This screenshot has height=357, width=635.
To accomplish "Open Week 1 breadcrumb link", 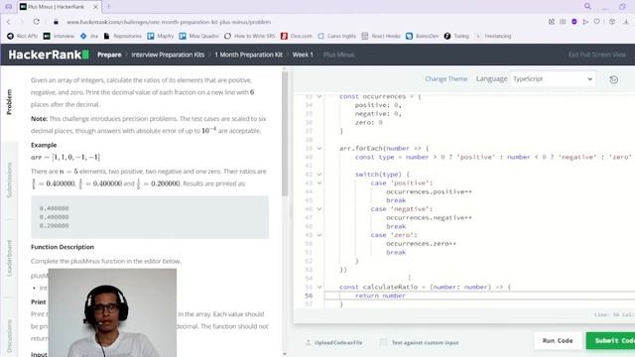I will coord(303,55).
